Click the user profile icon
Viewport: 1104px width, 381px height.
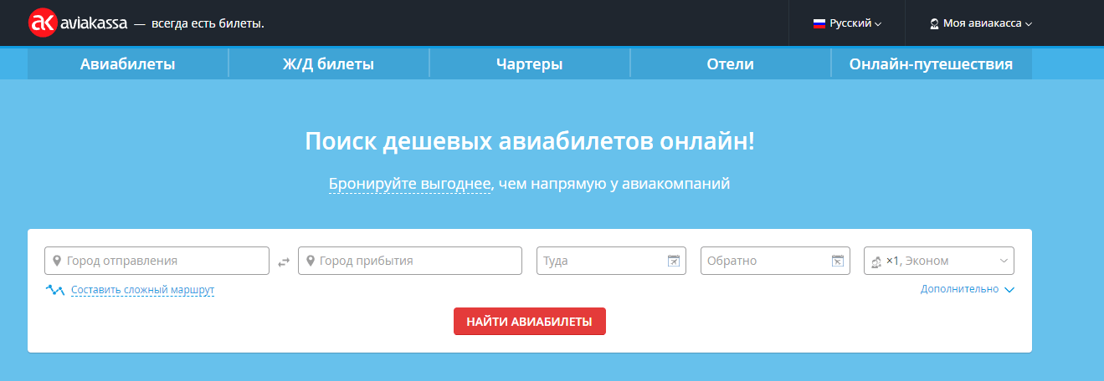point(934,23)
